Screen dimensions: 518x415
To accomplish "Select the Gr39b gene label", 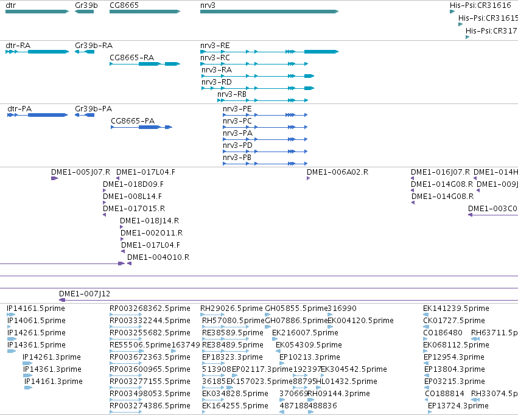I will 86,5.
